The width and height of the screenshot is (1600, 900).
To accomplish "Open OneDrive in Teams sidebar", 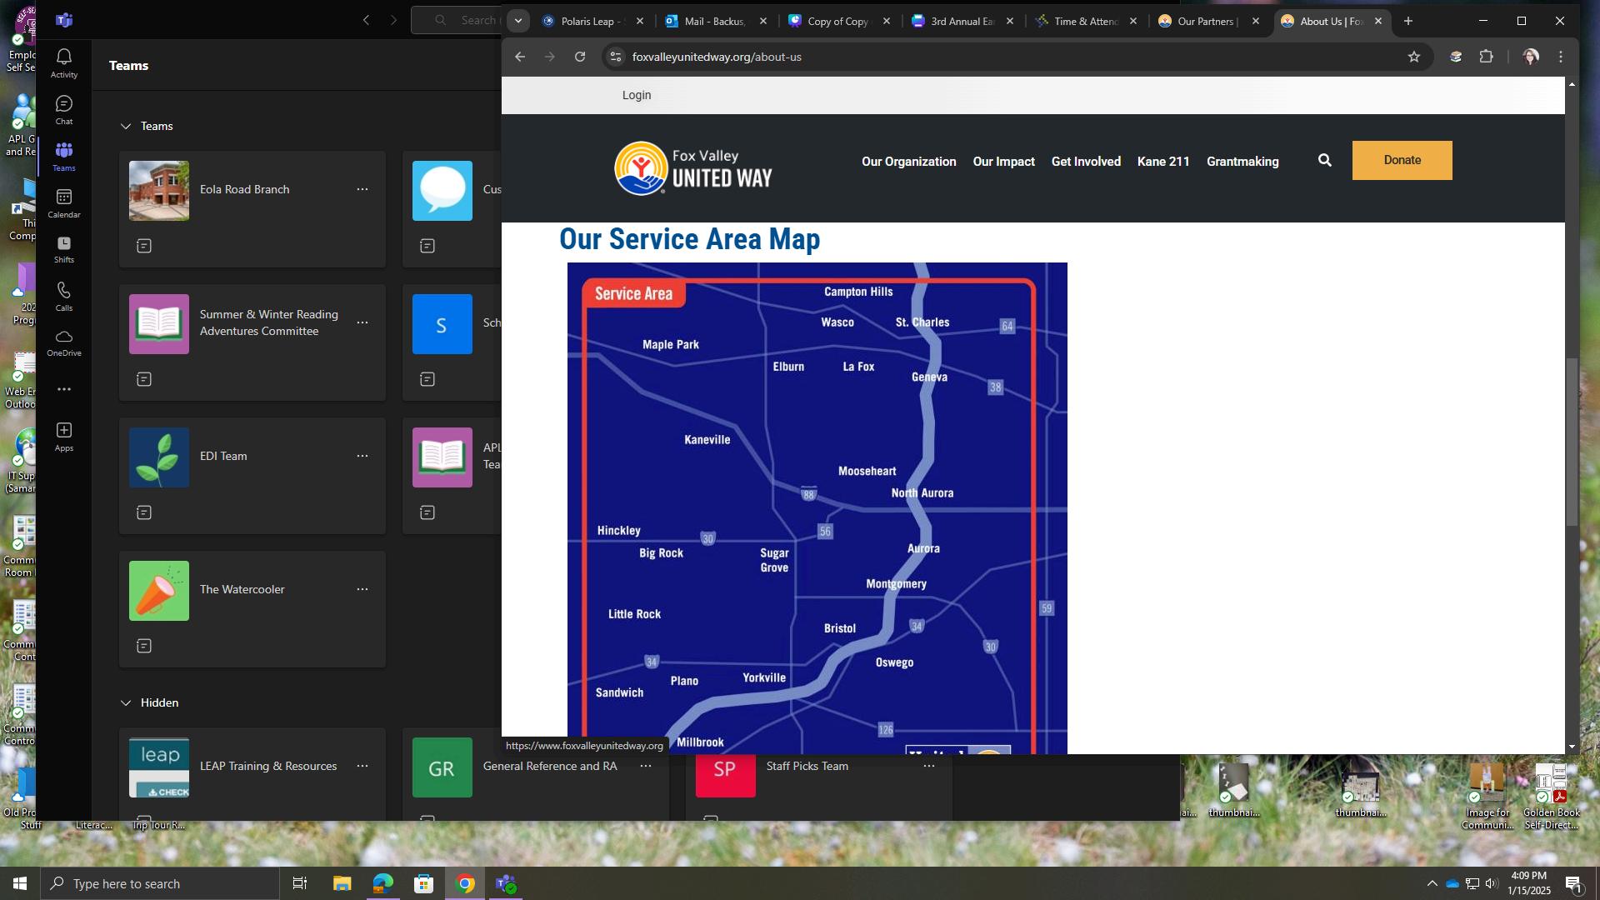I will (63, 342).
